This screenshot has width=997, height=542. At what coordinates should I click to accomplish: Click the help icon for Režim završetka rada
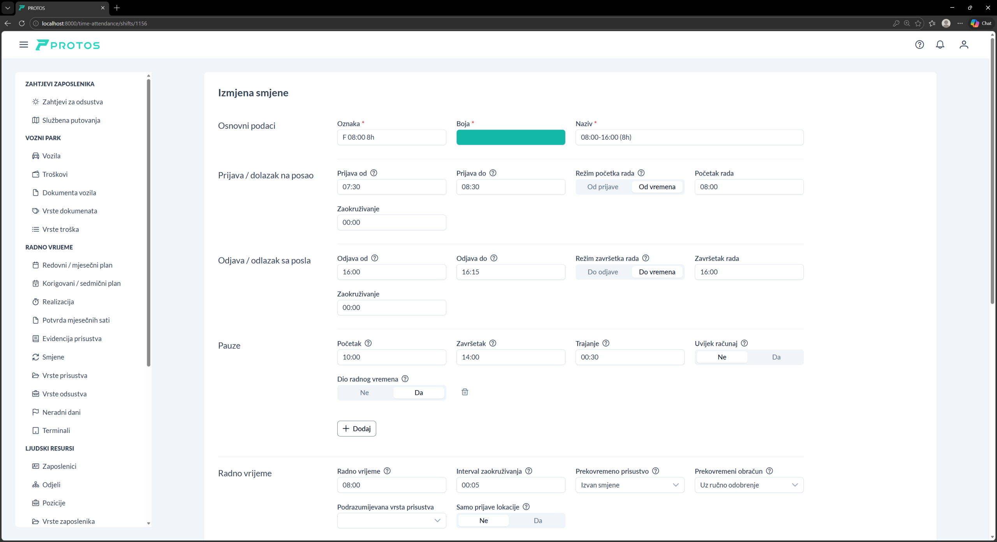(x=645, y=258)
